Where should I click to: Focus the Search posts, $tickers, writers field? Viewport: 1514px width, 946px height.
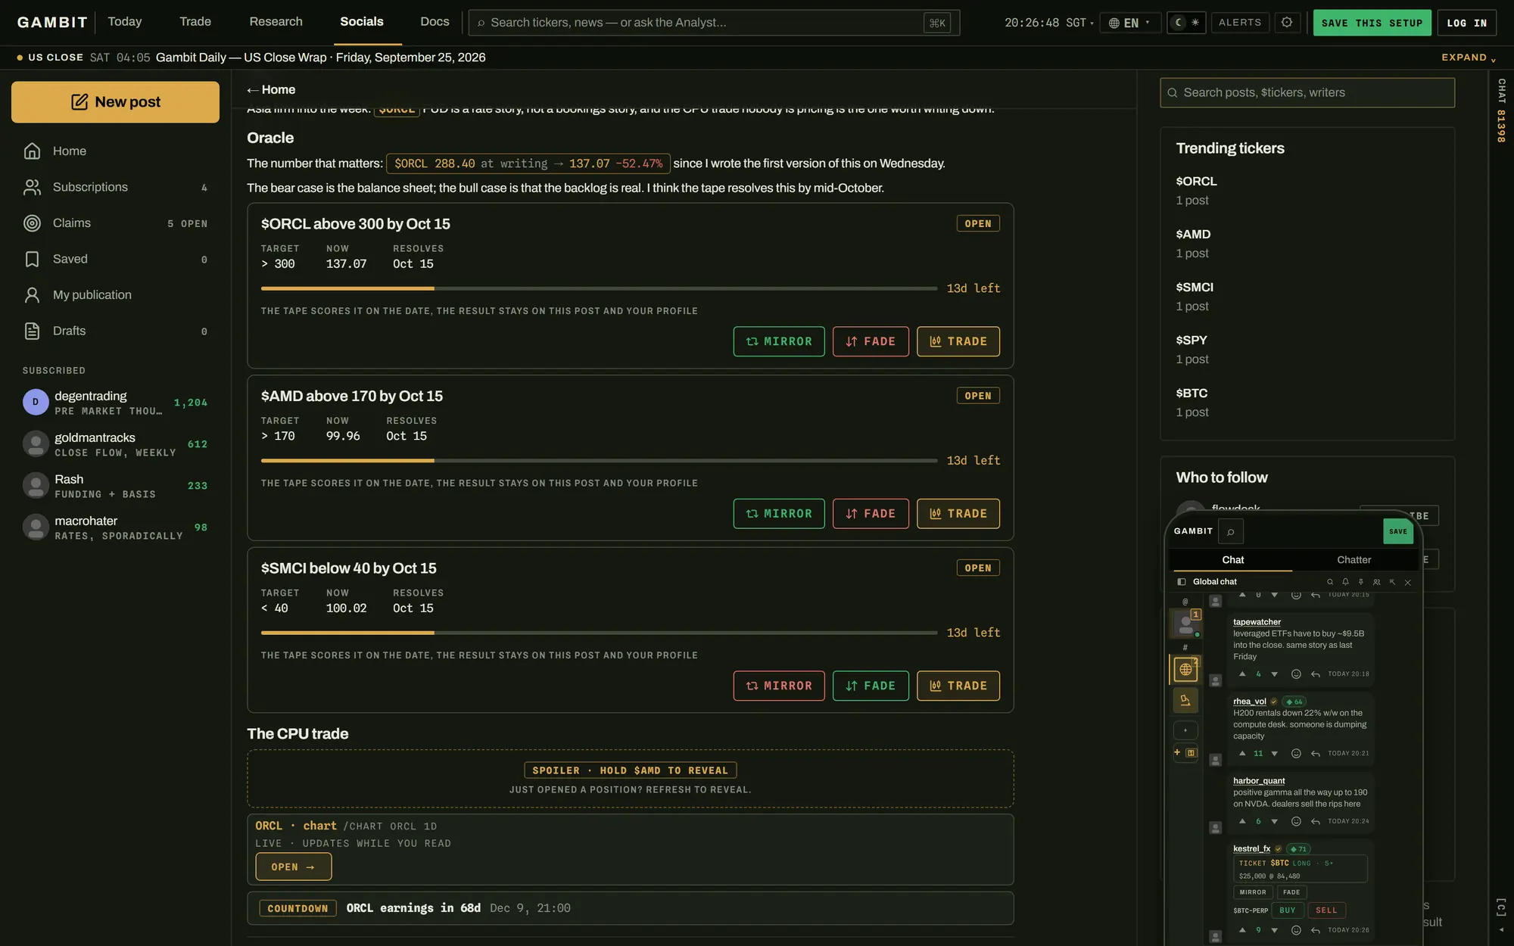(x=1307, y=93)
